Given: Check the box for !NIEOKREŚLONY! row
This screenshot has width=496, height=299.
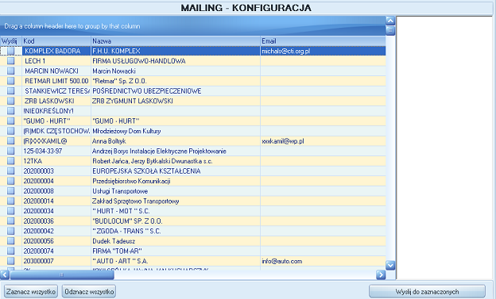Looking at the screenshot, I should click(x=11, y=111).
